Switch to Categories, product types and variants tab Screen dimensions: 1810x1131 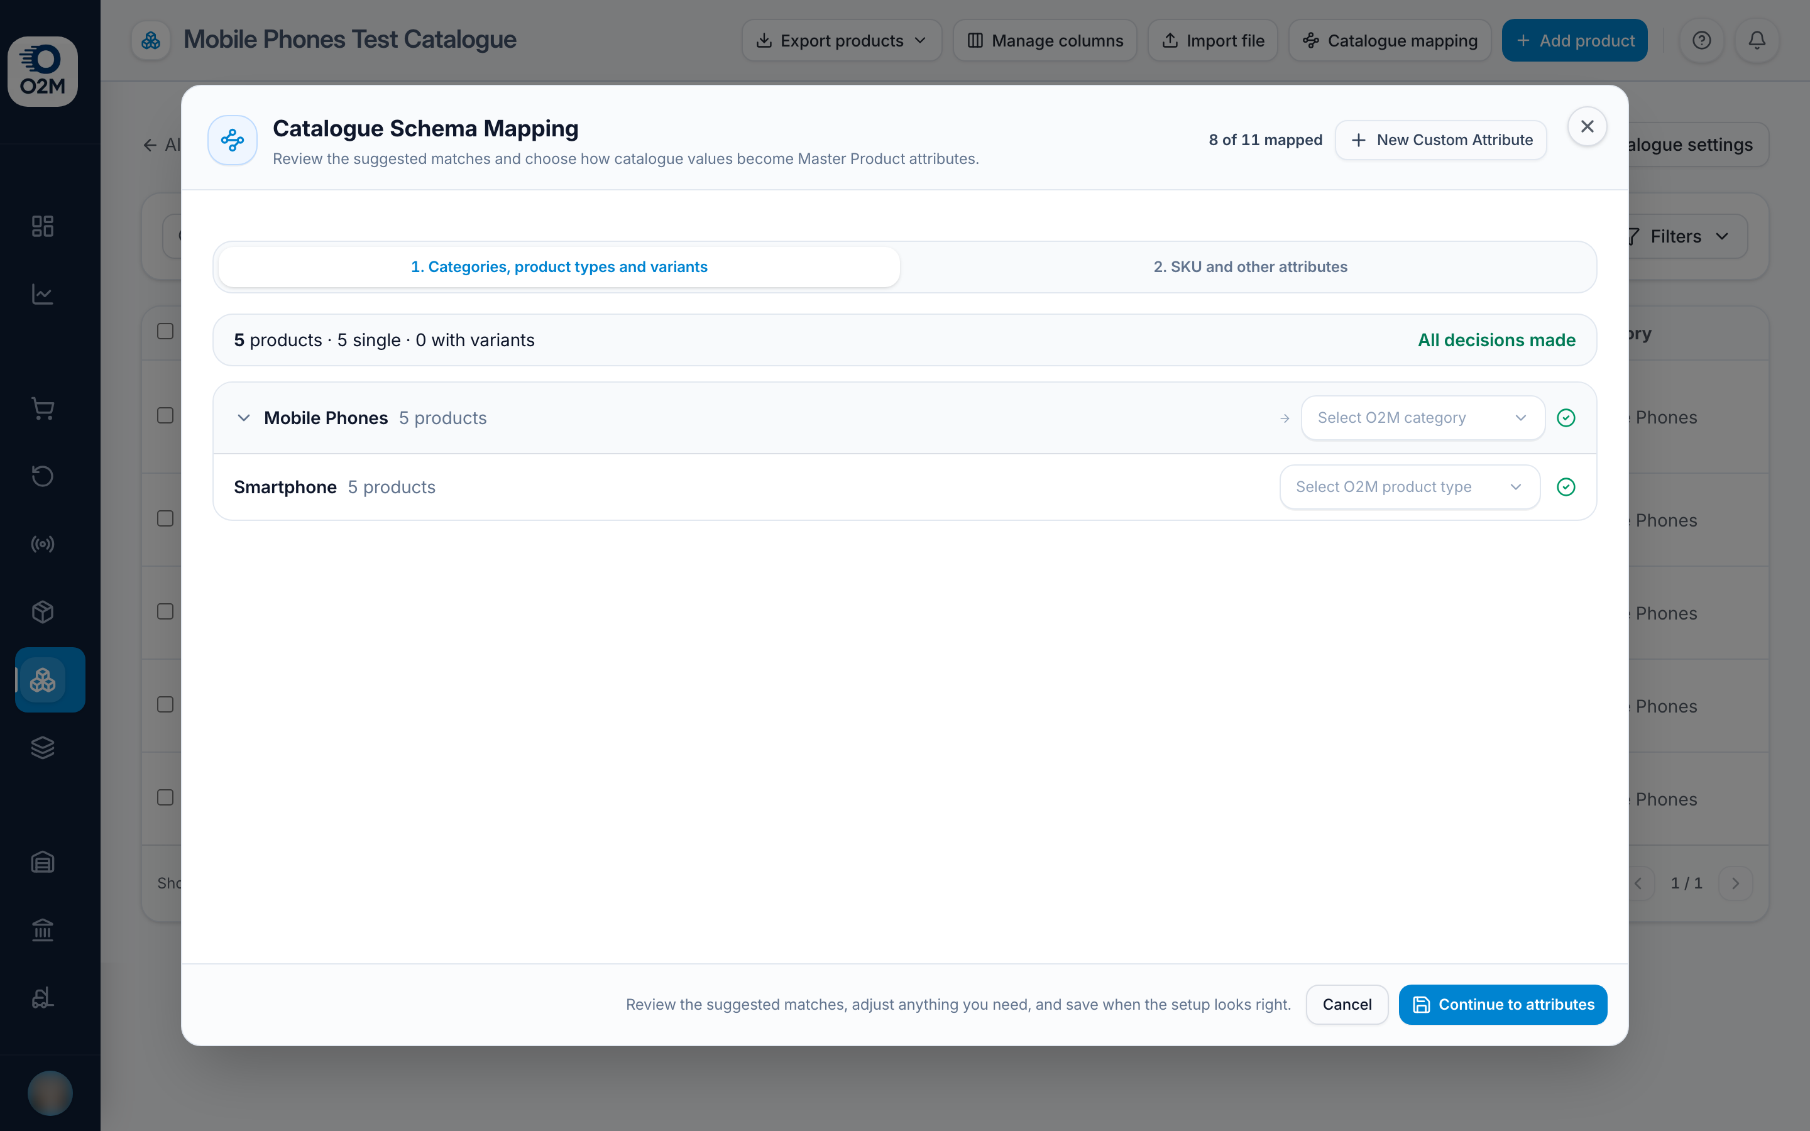[x=559, y=267]
